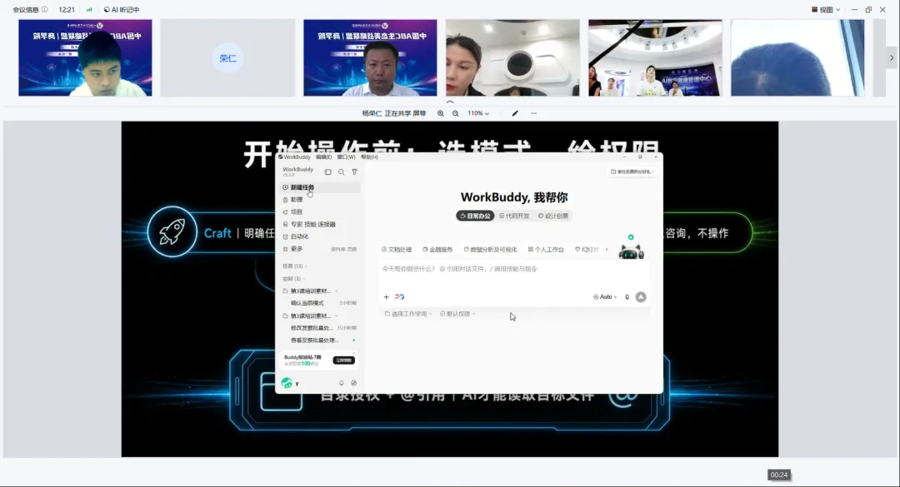Click the annotation pencil icon
This screenshot has width=900, height=487.
(x=516, y=113)
